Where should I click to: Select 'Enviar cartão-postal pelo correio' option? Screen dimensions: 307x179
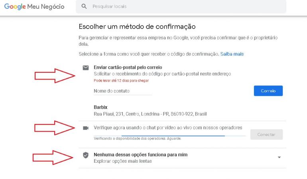pos(128,67)
